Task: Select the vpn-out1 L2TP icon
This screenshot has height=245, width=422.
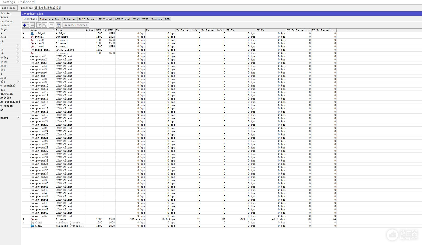Action: (x=32, y=56)
